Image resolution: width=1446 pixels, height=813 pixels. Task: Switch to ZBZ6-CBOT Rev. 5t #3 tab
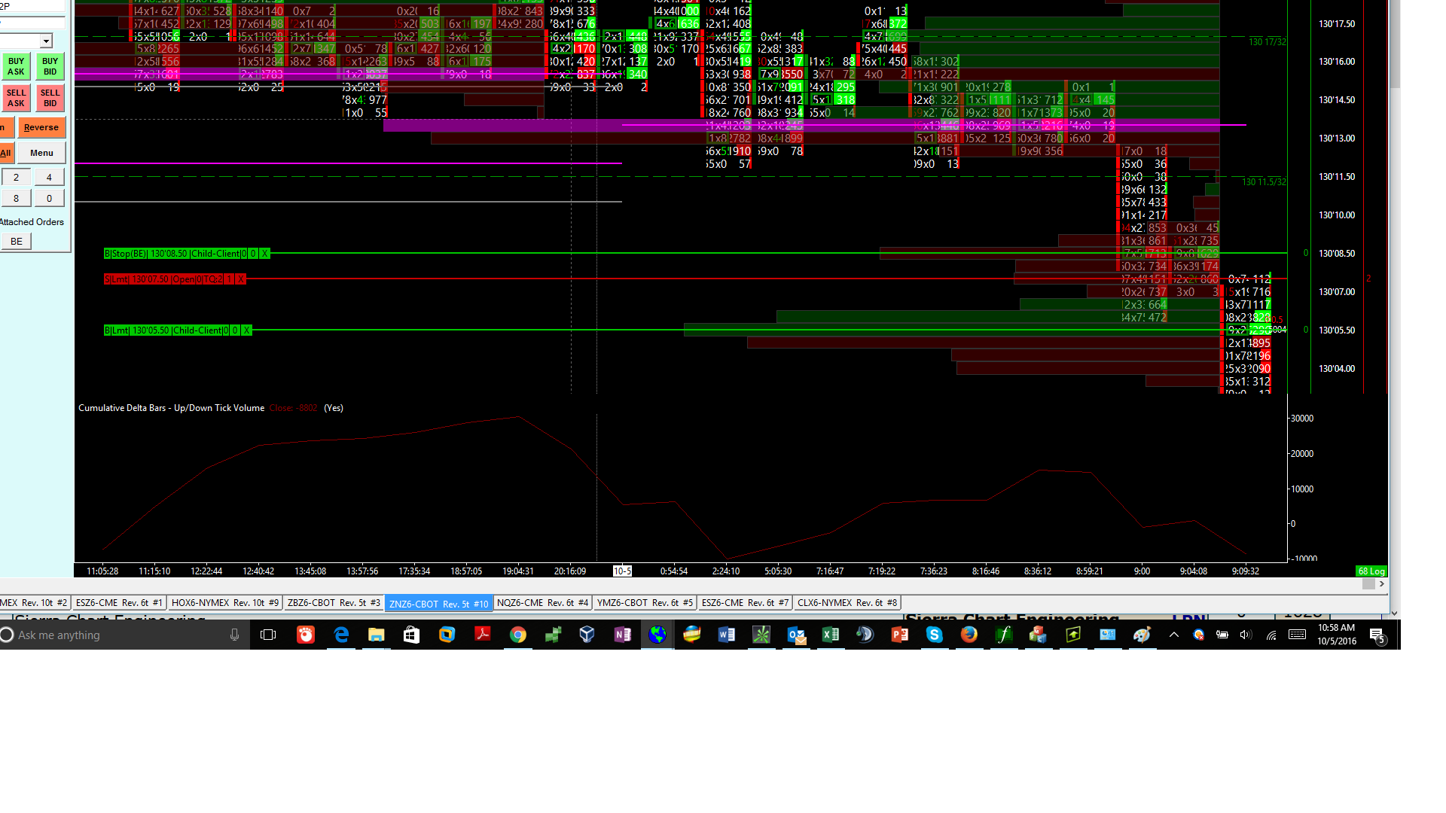coord(334,603)
